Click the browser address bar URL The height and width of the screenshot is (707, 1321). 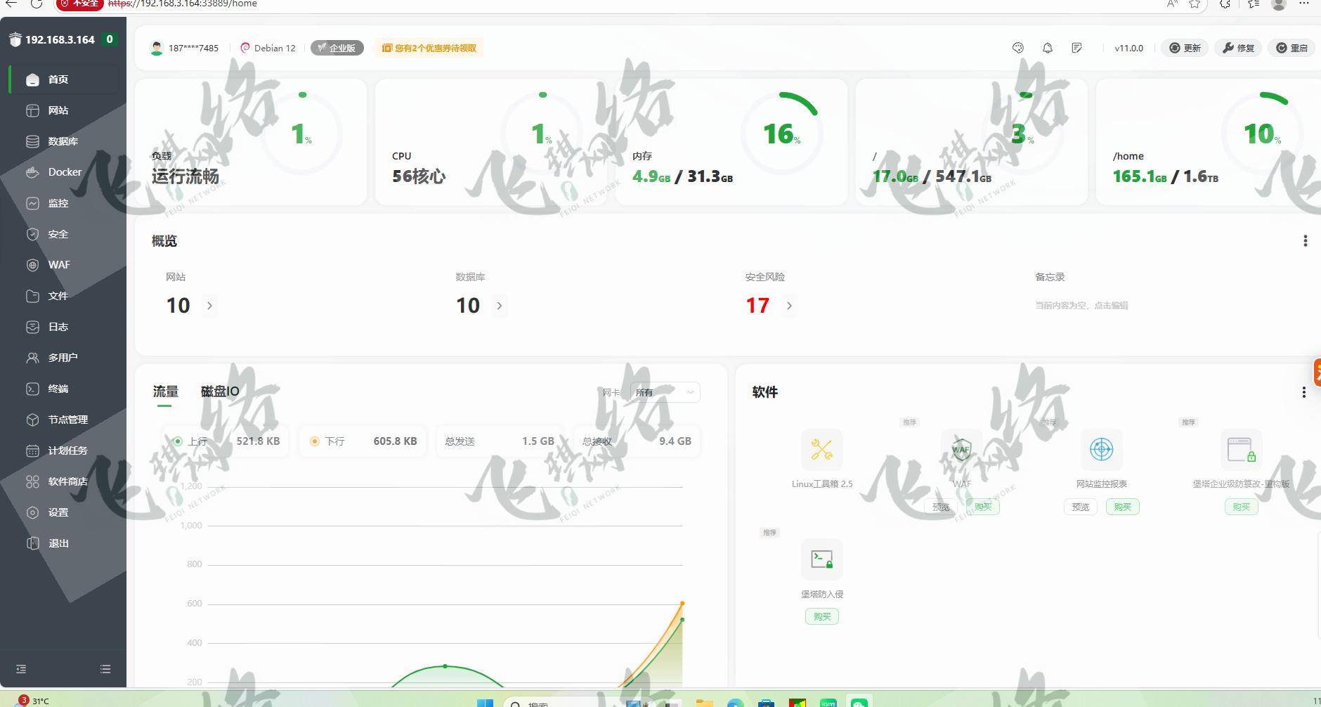click(183, 4)
